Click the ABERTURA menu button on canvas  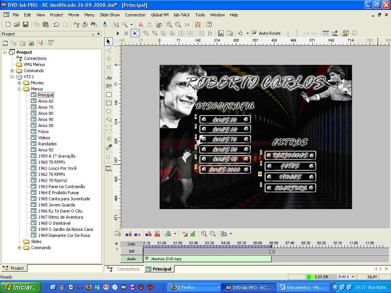290,188
